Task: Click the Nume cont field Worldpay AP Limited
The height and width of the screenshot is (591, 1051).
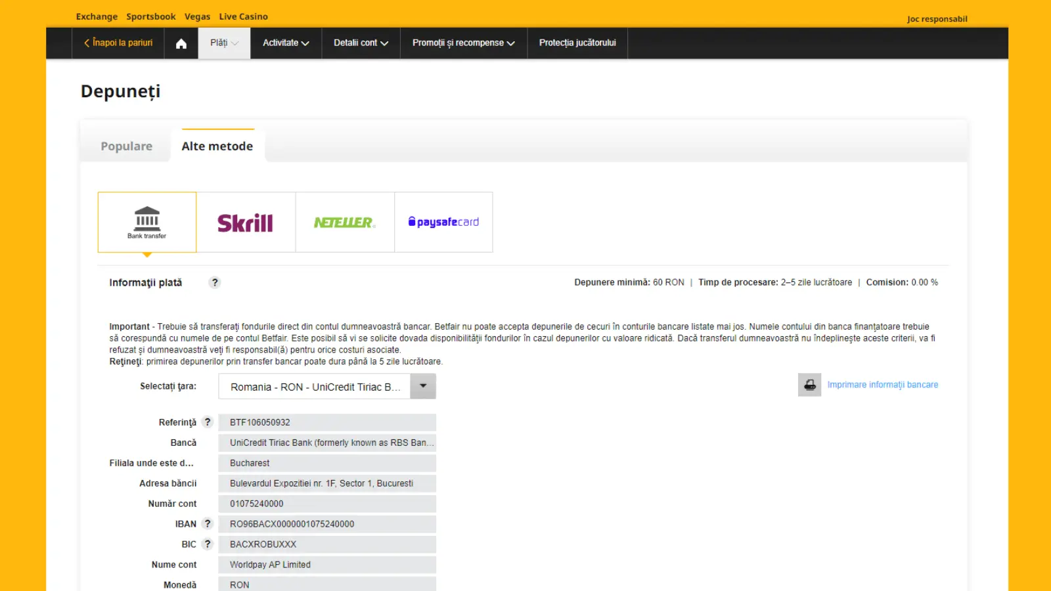Action: click(x=327, y=565)
